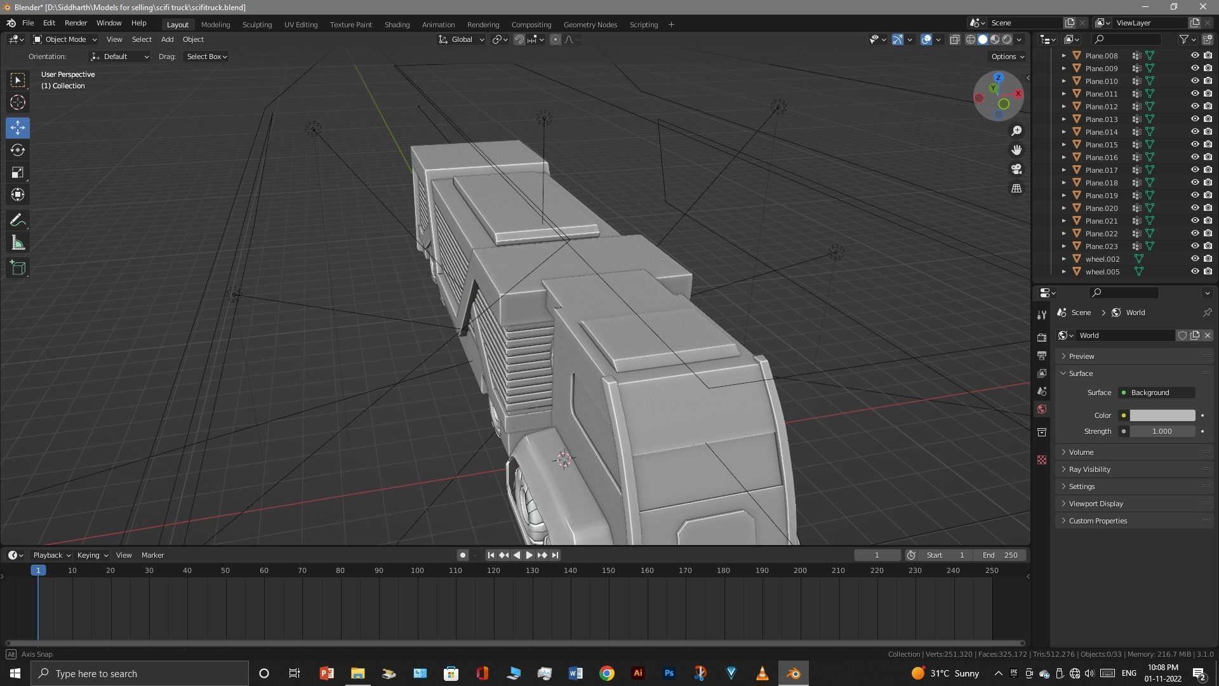Hide Plane.008 in viewport
The image size is (1219, 686).
pyautogui.click(x=1194, y=56)
